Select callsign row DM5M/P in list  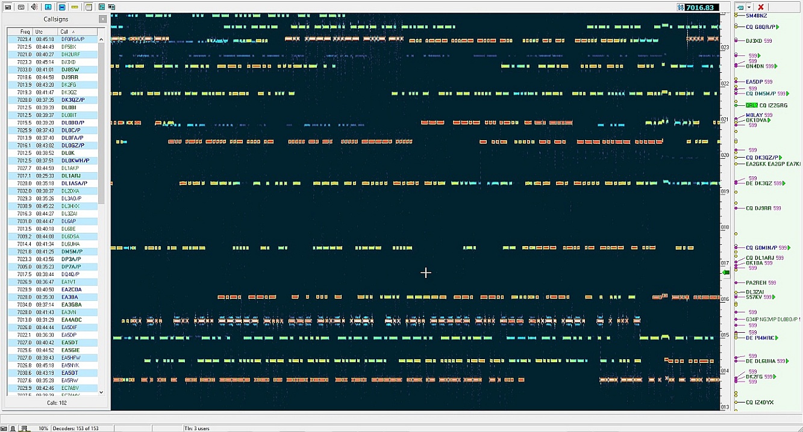tap(52, 251)
